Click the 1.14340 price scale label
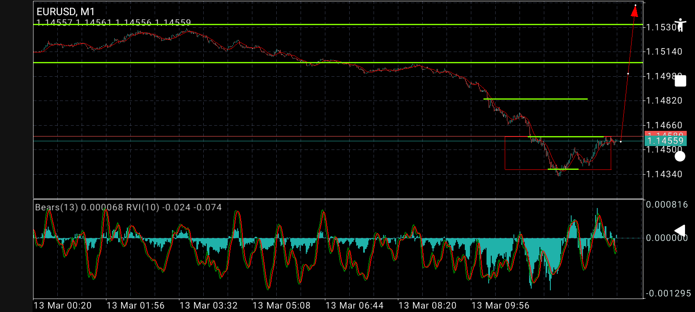Screen dimensions: 695x312 pos(664,174)
